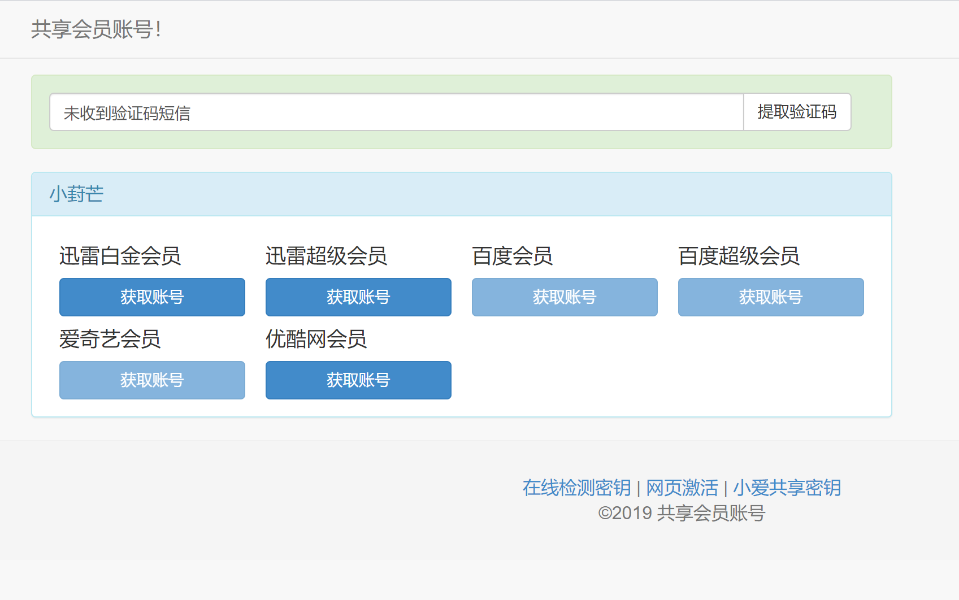Click the 共享会员账号! site title
Image resolution: width=959 pixels, height=600 pixels.
pyautogui.click(x=96, y=29)
